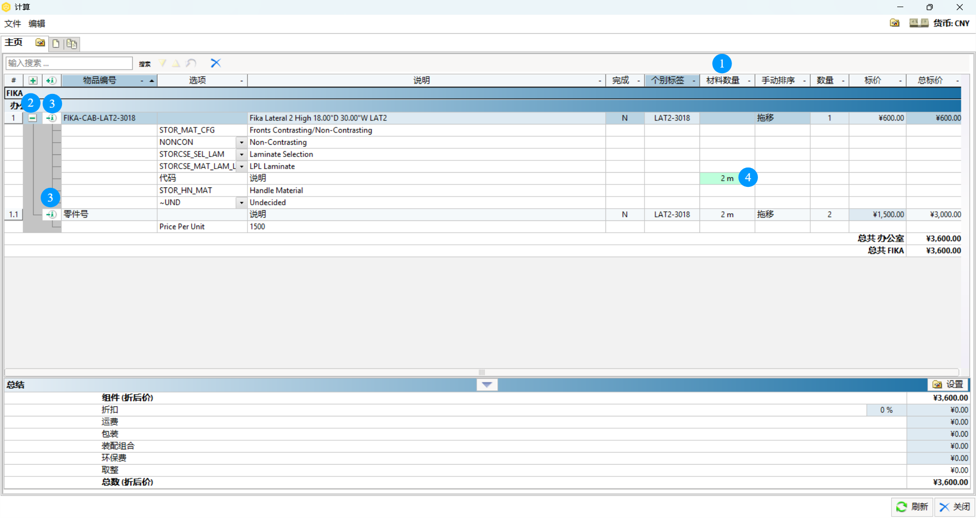The width and height of the screenshot is (976, 518).
Task: Open the 文件 menu
Action: (x=13, y=23)
